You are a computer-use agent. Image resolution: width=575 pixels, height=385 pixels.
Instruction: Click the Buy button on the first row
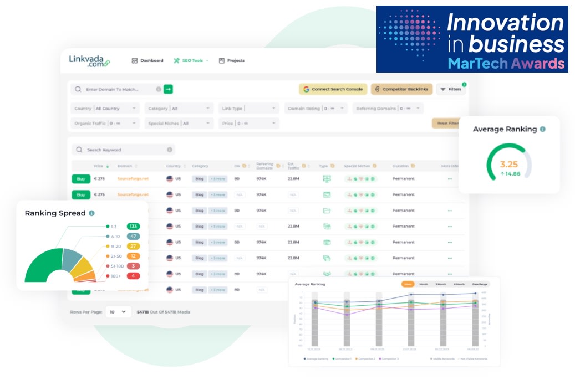click(x=81, y=179)
